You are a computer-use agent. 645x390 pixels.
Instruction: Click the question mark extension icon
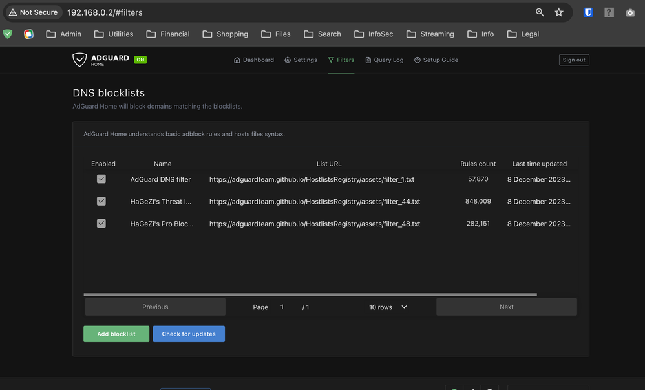[609, 12]
